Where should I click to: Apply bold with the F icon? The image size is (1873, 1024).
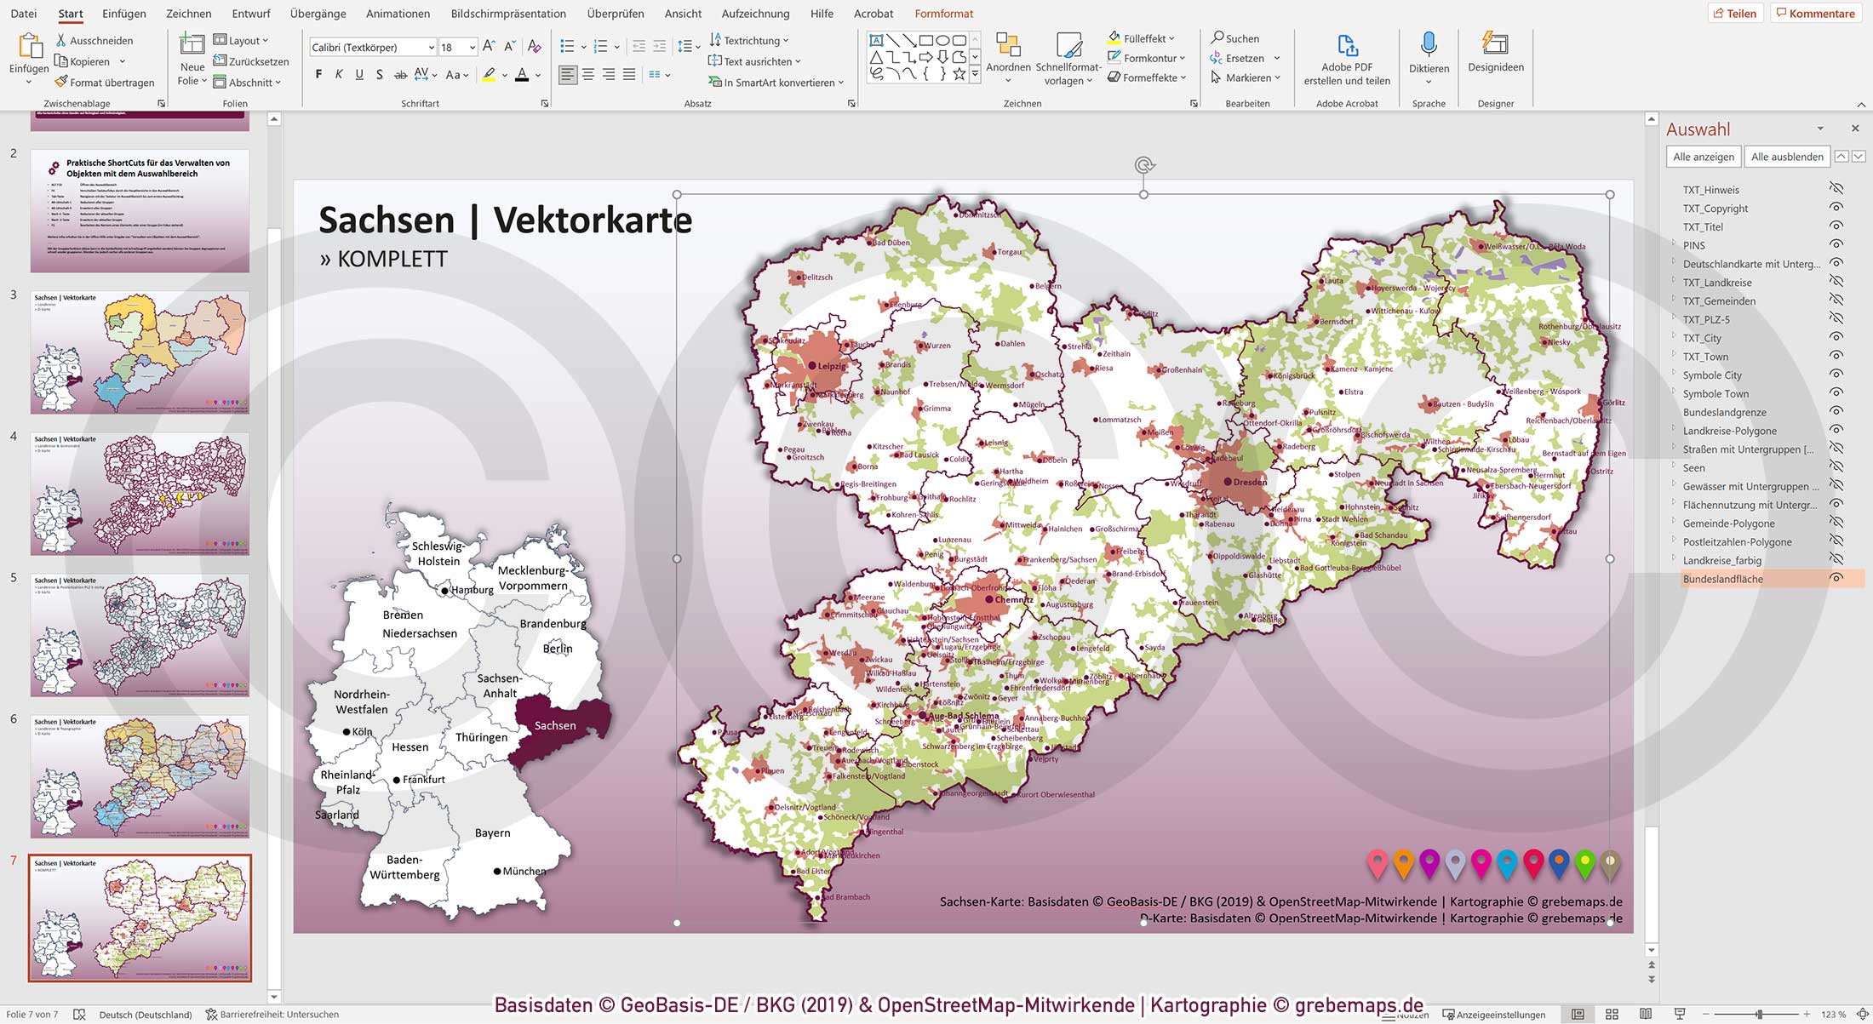pyautogui.click(x=318, y=74)
